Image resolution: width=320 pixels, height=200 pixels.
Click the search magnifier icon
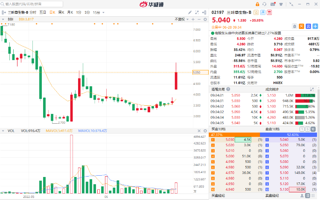point(3,4)
